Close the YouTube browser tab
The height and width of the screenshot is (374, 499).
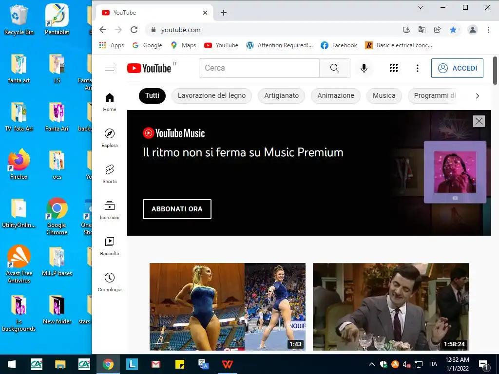pos(205,13)
